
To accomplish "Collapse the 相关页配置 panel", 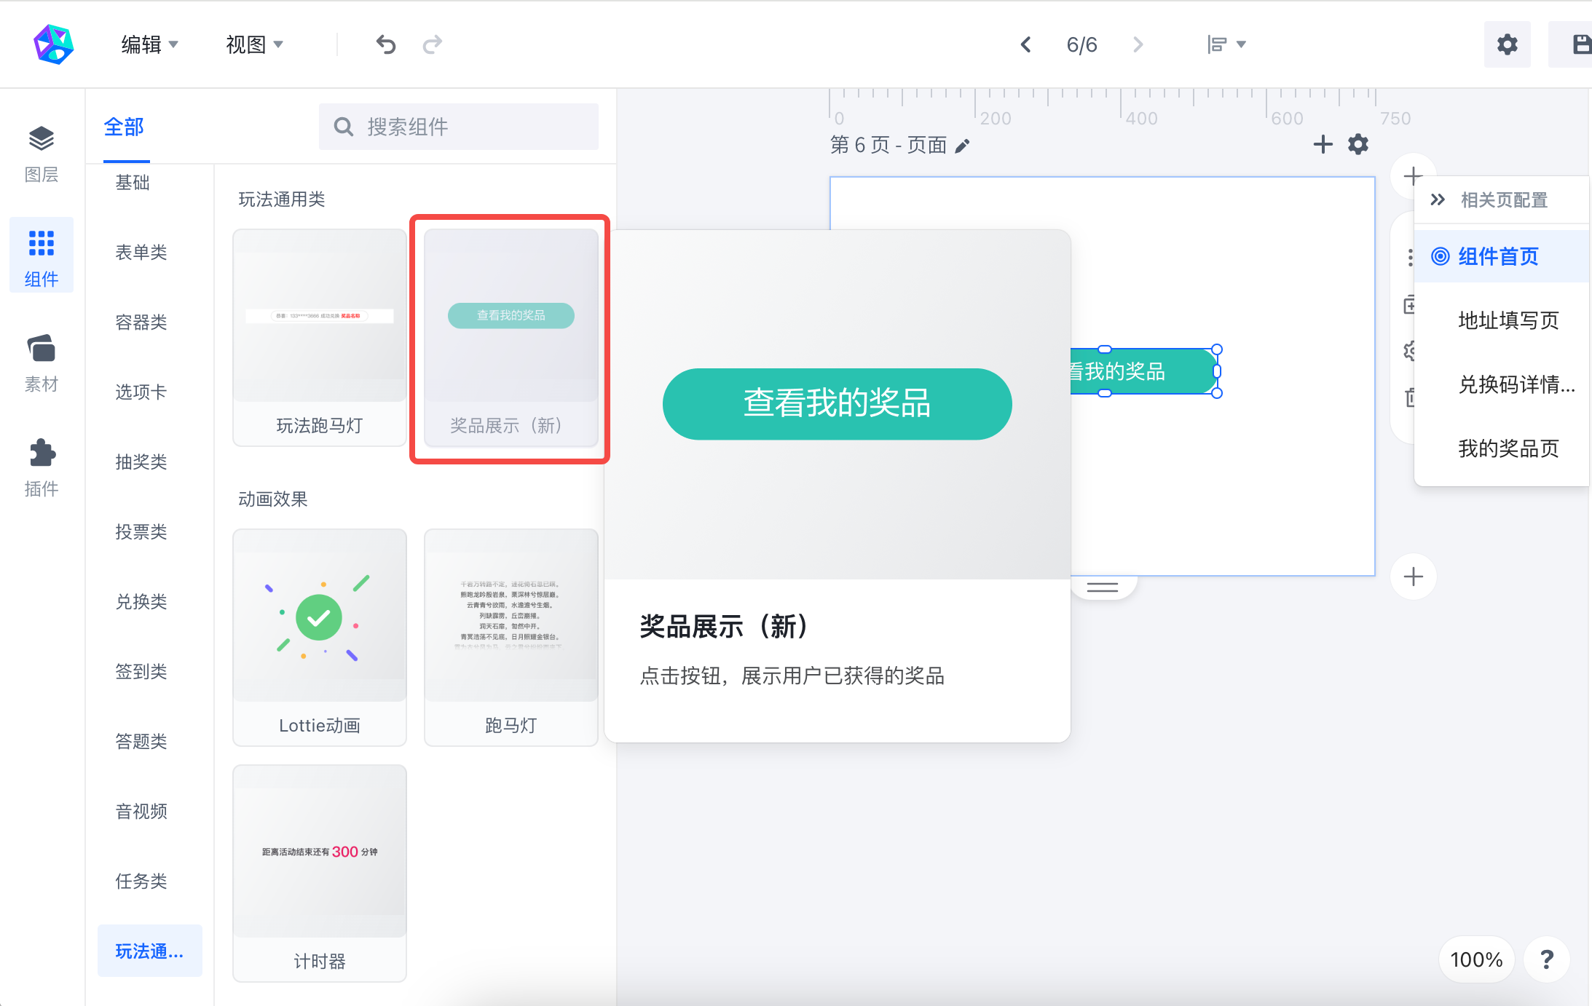I will pyautogui.click(x=1438, y=199).
